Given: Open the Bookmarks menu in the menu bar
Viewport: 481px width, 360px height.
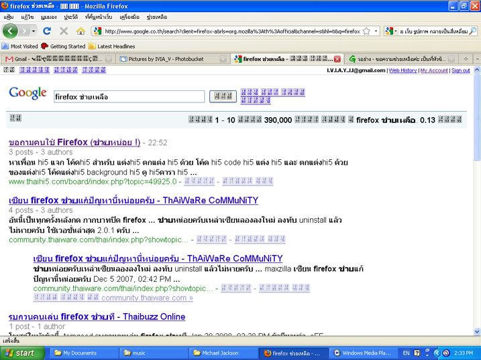Looking at the screenshot, I should (99, 17).
